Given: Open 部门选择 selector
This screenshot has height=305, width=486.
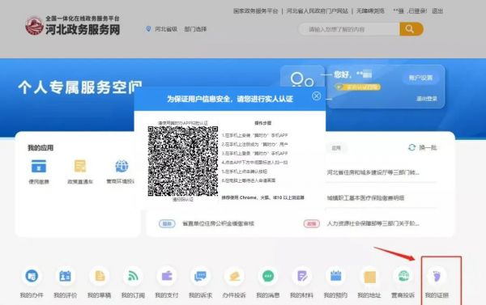Looking at the screenshot, I should tap(195, 29).
